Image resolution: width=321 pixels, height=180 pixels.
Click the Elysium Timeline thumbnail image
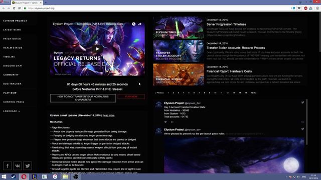pyautogui.click(x=179, y=27)
